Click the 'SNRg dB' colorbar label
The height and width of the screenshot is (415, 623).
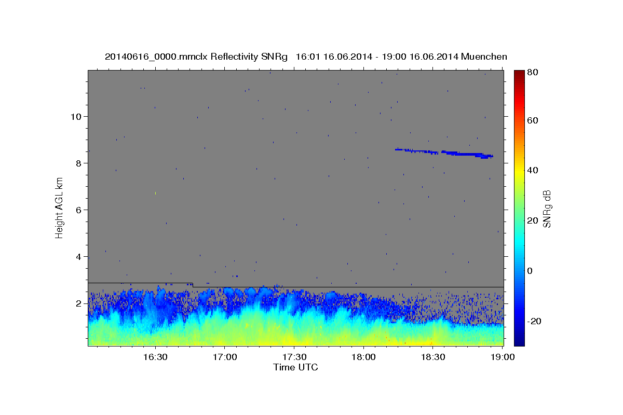coord(547,208)
